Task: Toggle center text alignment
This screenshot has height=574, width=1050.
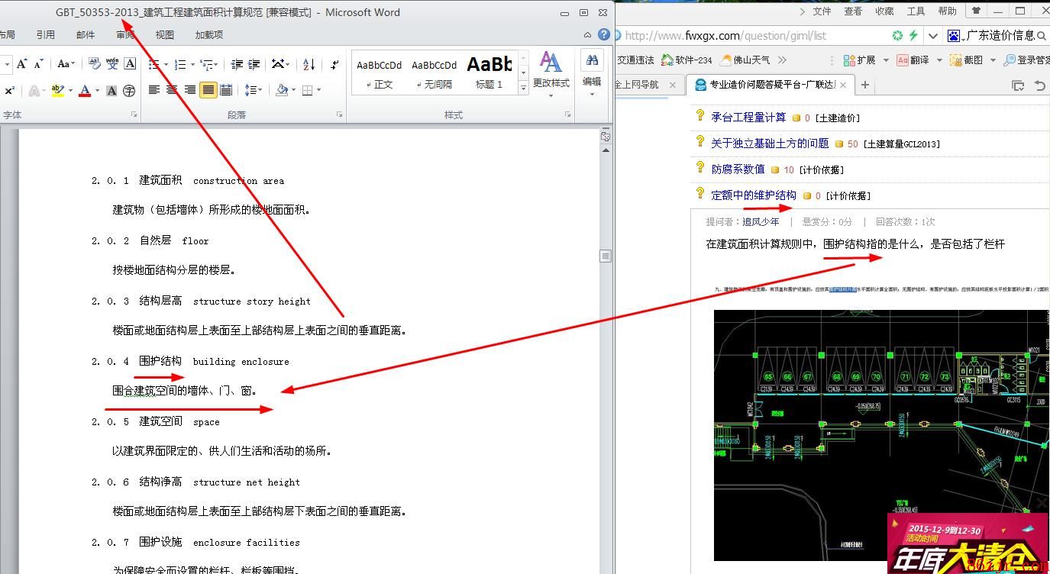Action: coord(172,90)
